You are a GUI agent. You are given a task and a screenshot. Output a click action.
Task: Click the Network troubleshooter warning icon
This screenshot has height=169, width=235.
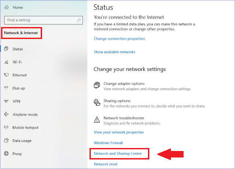(97, 120)
